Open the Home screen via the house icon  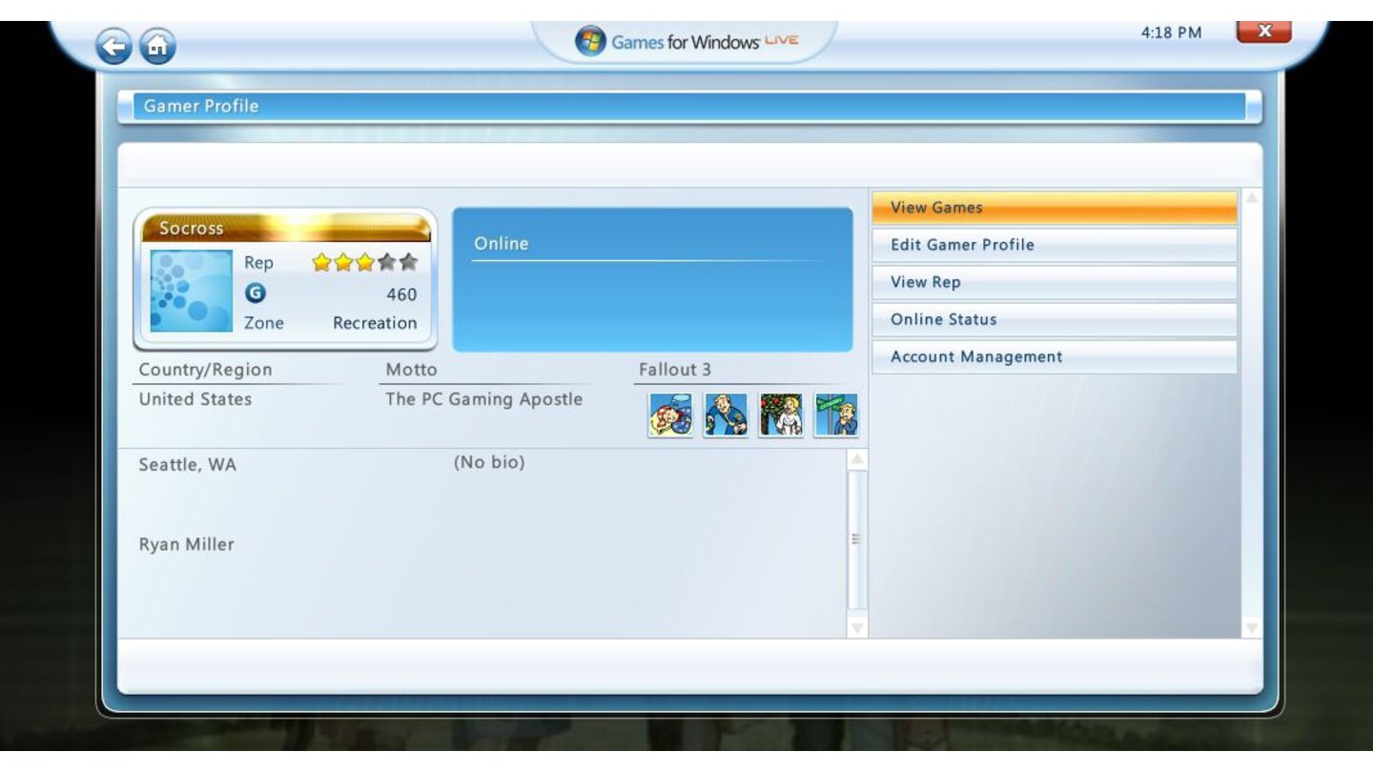click(x=158, y=46)
